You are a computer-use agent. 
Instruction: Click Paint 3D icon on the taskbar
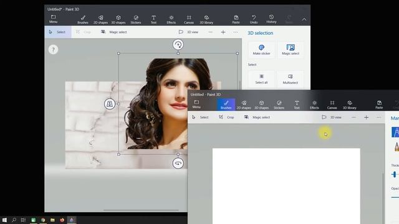coord(72,220)
